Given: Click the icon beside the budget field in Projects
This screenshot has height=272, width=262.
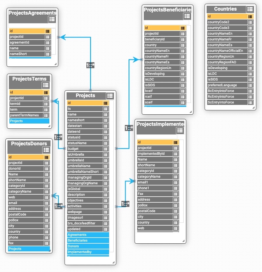Looking at the screenshot, I should [106, 149].
